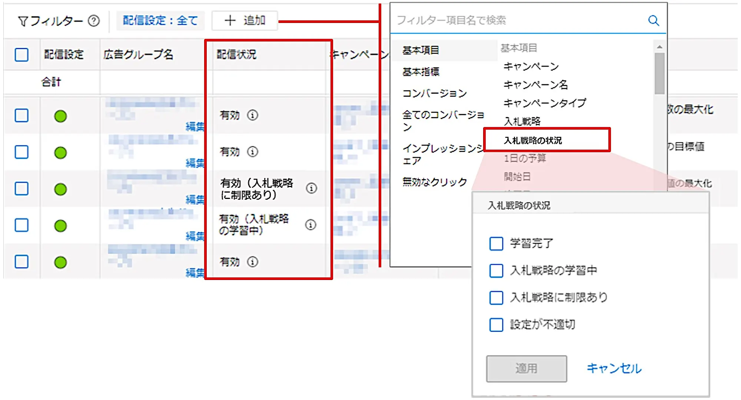The height and width of the screenshot is (400, 741).
Task: Click the ＋追加 filter button
Action: pos(245,20)
